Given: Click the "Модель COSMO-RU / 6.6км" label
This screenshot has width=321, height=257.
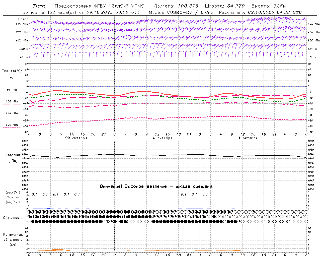Looking at the screenshot, I should 181,12.
